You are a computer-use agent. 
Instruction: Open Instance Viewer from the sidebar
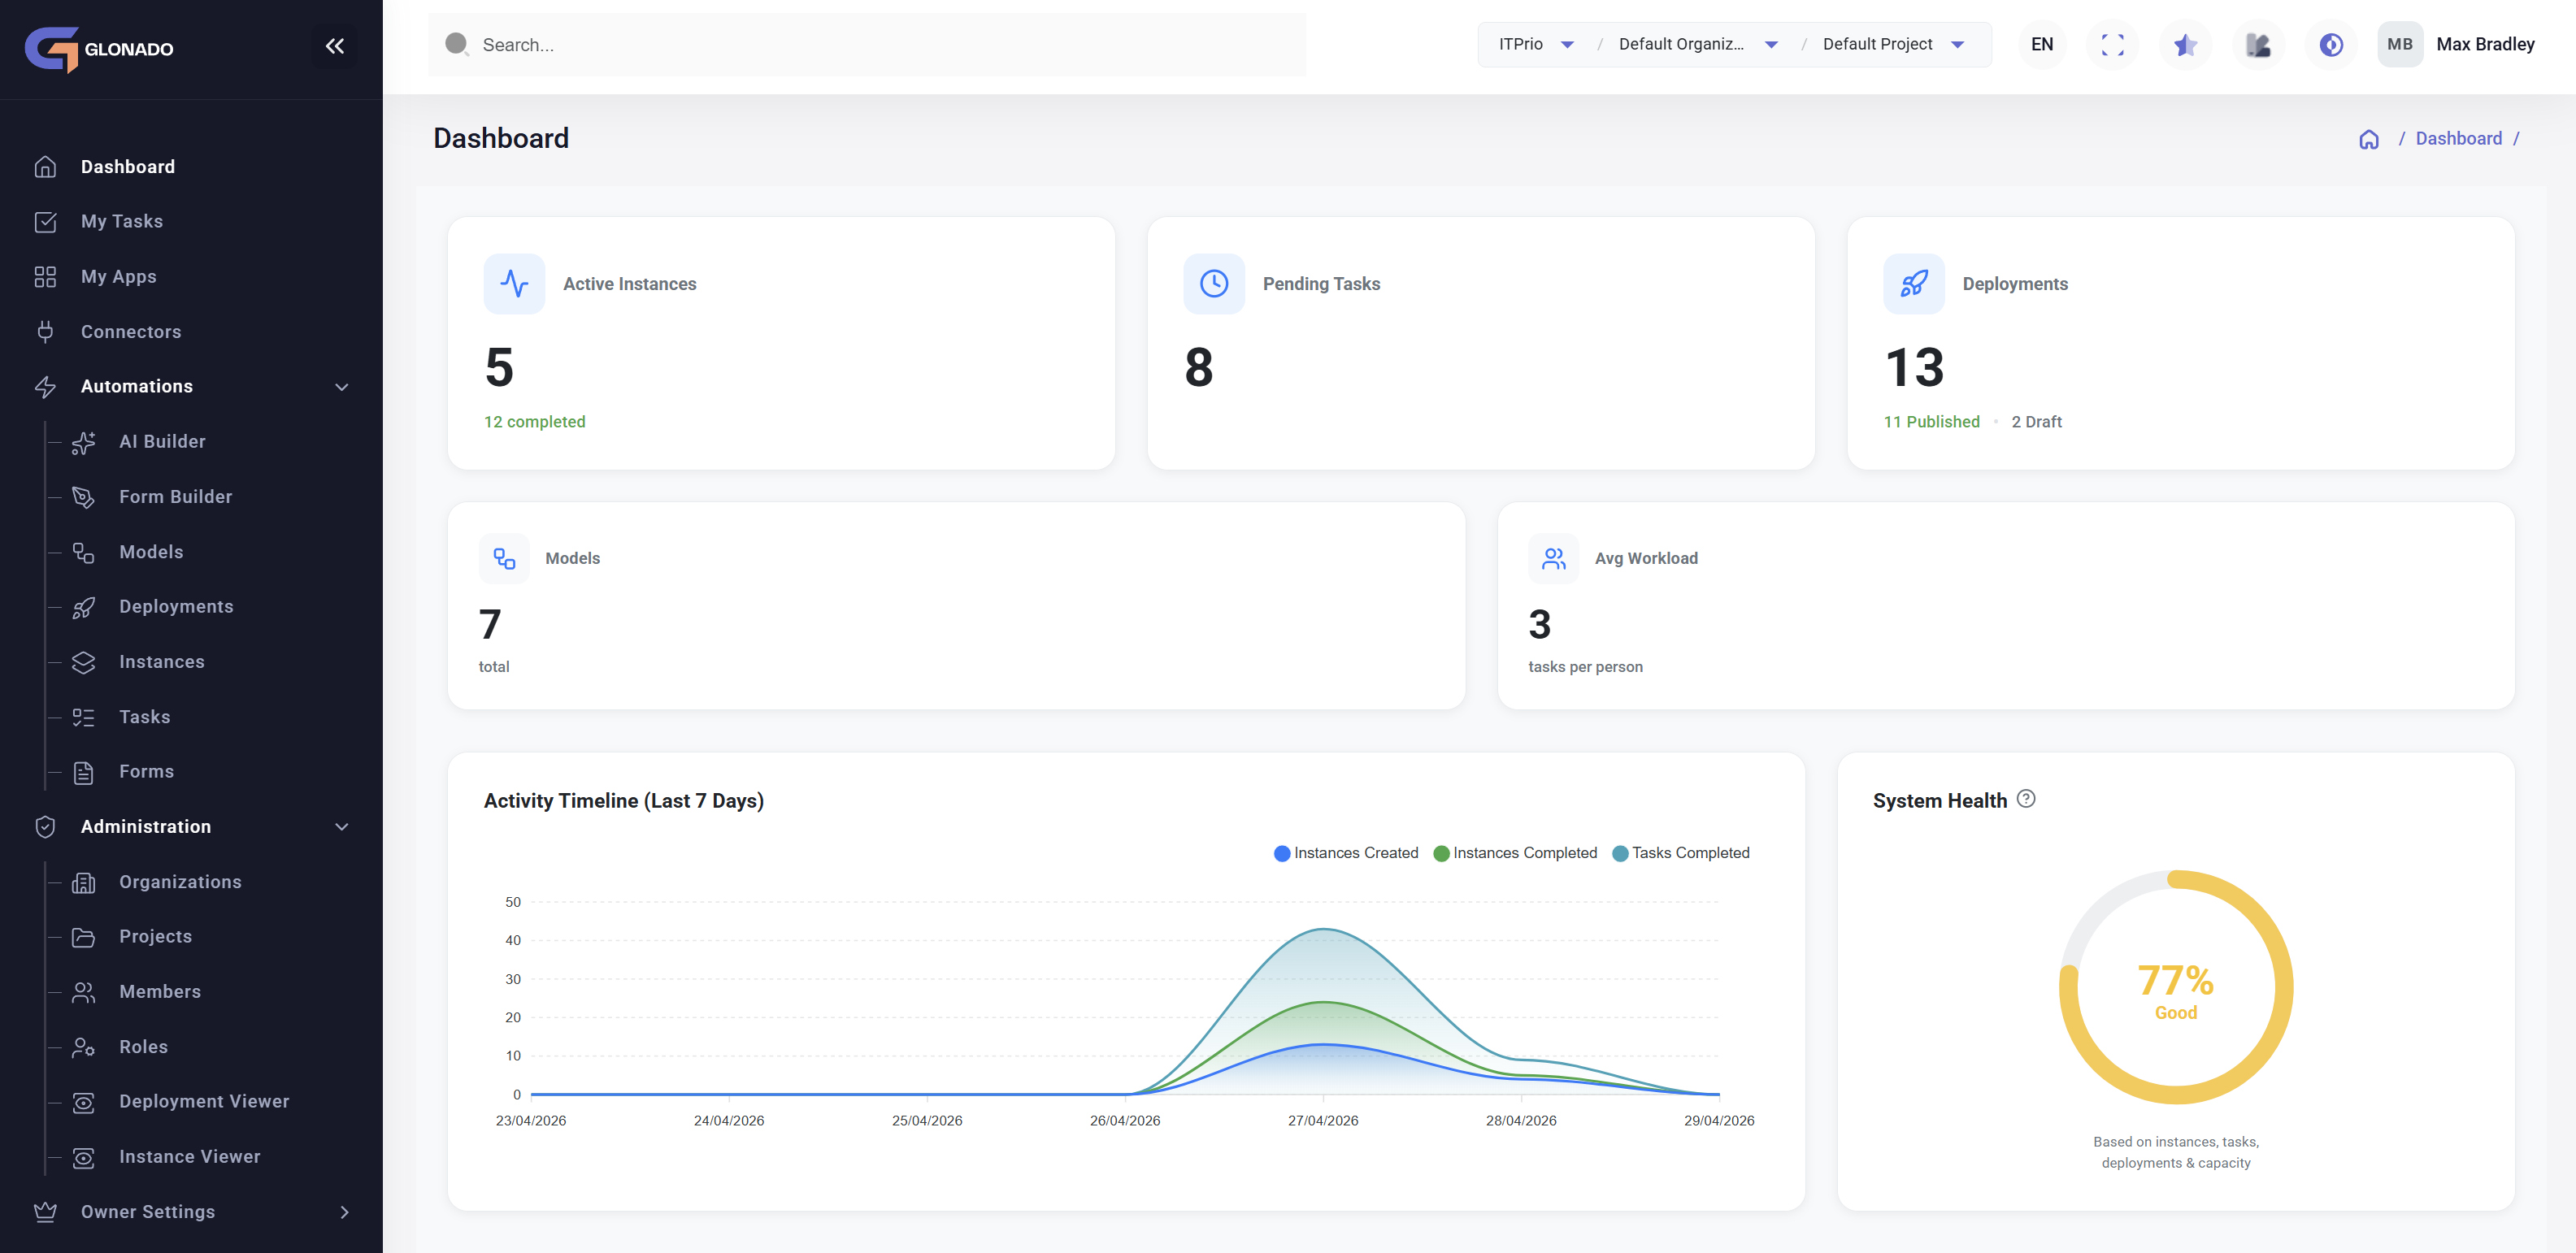pyautogui.click(x=190, y=1156)
